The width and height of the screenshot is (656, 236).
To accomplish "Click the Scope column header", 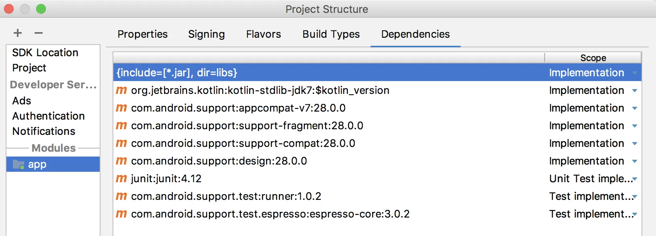I will click(593, 58).
